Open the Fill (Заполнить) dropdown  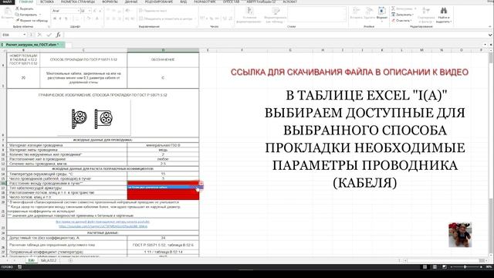point(403,15)
